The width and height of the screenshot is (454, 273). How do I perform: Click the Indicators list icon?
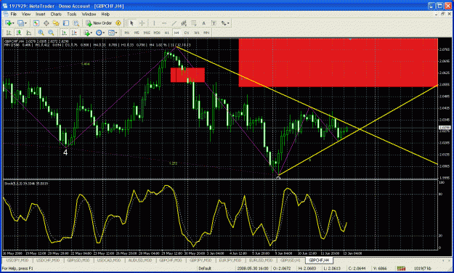pyautogui.click(x=86, y=33)
